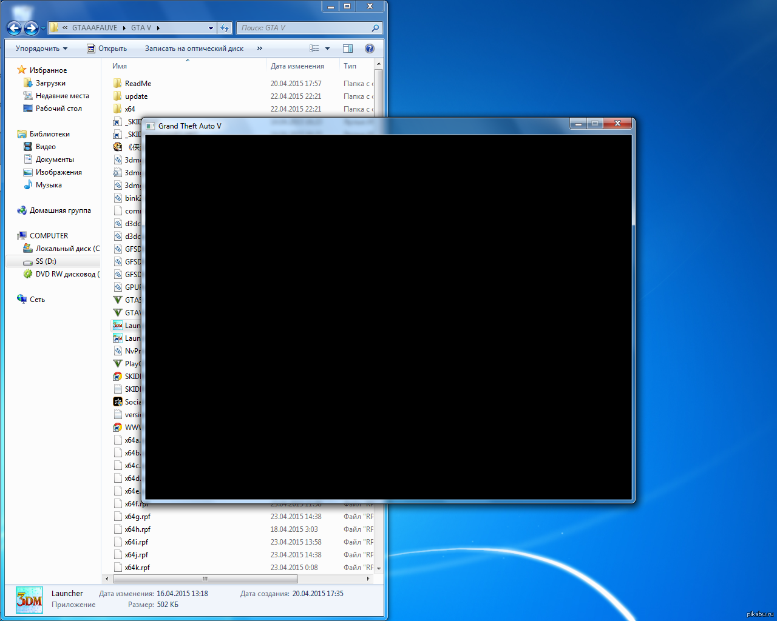
Task: Sort by the Имя column header
Action: (x=120, y=66)
